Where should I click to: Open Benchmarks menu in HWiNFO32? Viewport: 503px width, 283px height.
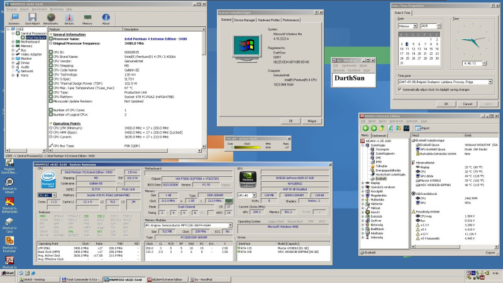pos(40,9)
